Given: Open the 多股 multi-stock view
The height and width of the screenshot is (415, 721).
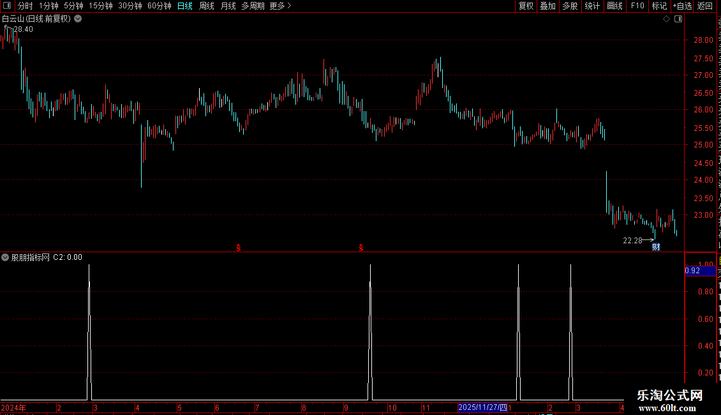Looking at the screenshot, I should pos(570,6).
